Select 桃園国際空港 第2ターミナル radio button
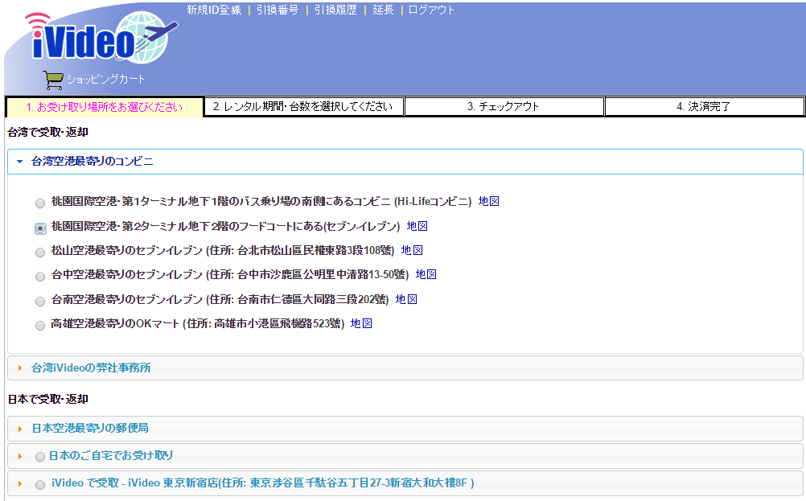This screenshot has height=501, width=806. (40, 228)
